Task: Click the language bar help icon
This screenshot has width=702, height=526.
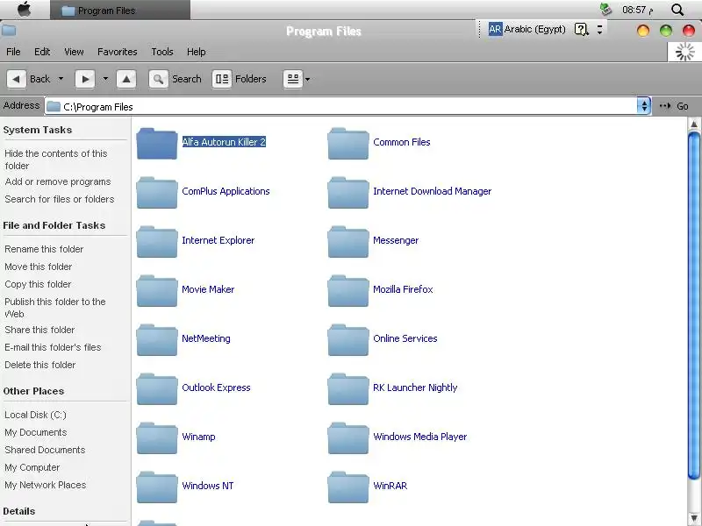Action: click(581, 30)
